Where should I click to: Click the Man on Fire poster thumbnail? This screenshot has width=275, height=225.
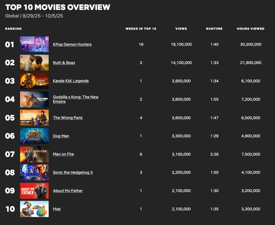[34, 154]
